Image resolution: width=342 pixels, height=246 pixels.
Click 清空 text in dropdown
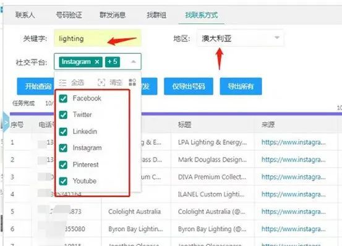coord(116,82)
